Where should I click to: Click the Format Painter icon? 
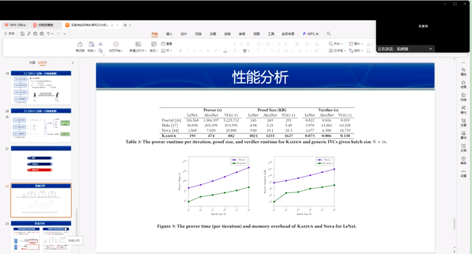click(x=80, y=44)
